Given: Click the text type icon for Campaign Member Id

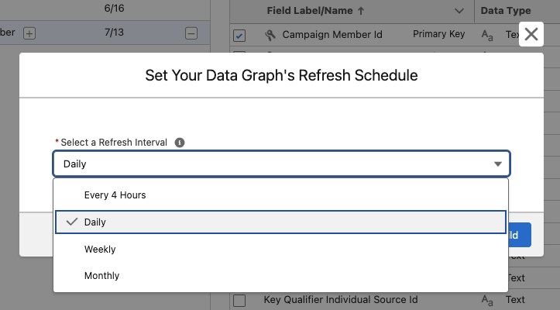Looking at the screenshot, I should click(487, 35).
